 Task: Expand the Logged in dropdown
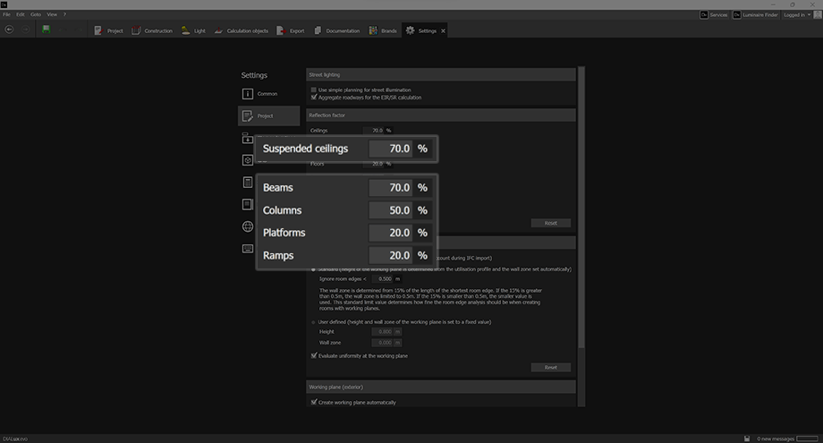799,14
